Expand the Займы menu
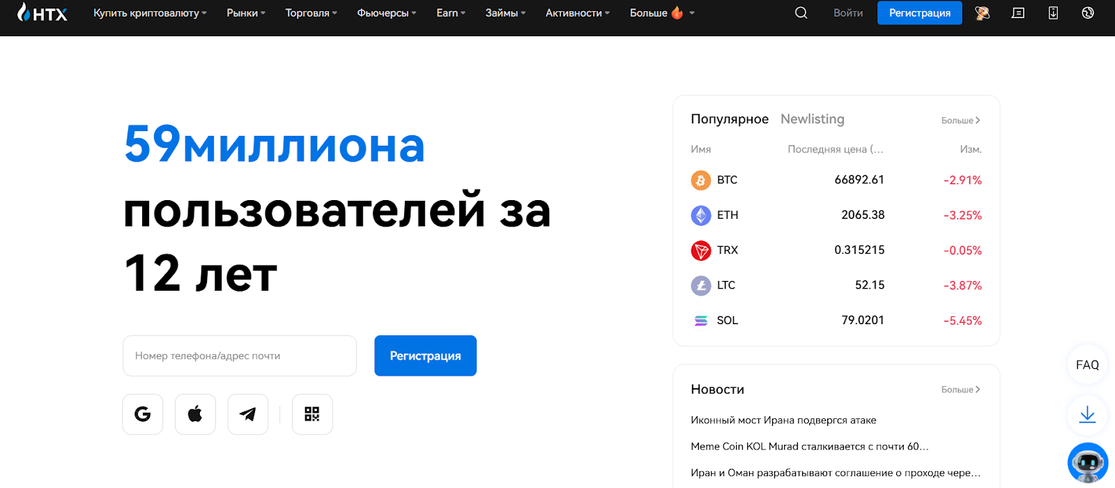 pyautogui.click(x=506, y=13)
